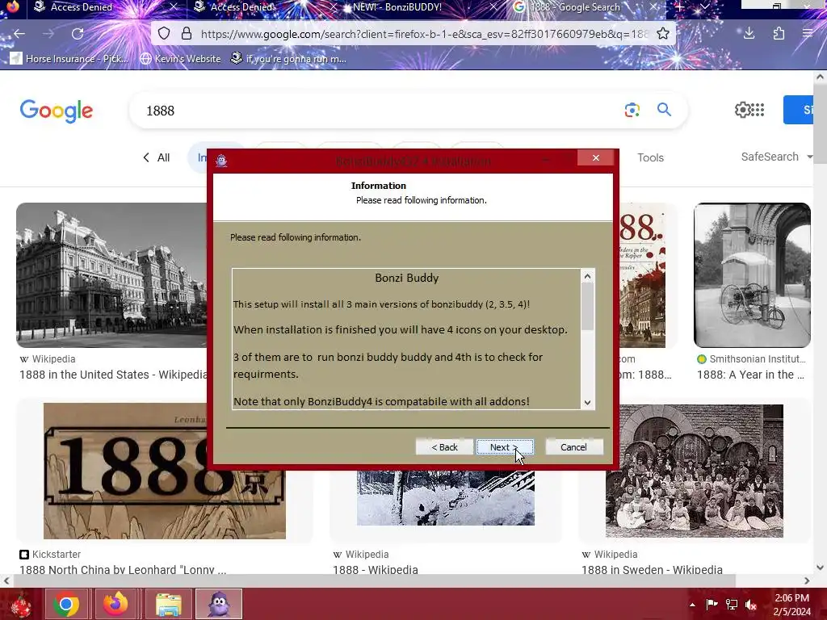Close the NEW! - BonziBUDDY! tab

click(x=493, y=6)
